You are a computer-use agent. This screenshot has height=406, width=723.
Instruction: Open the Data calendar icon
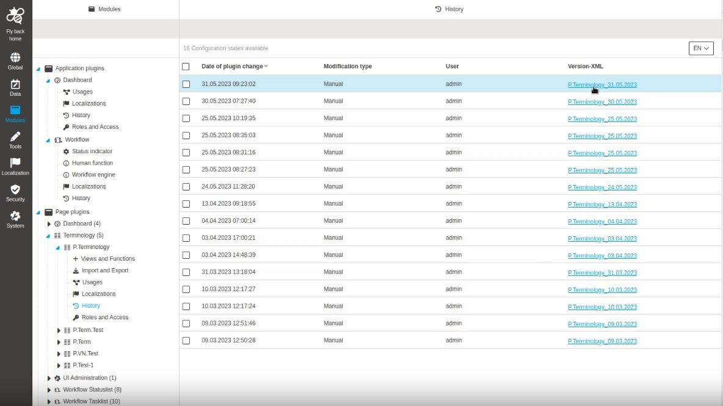(15, 85)
